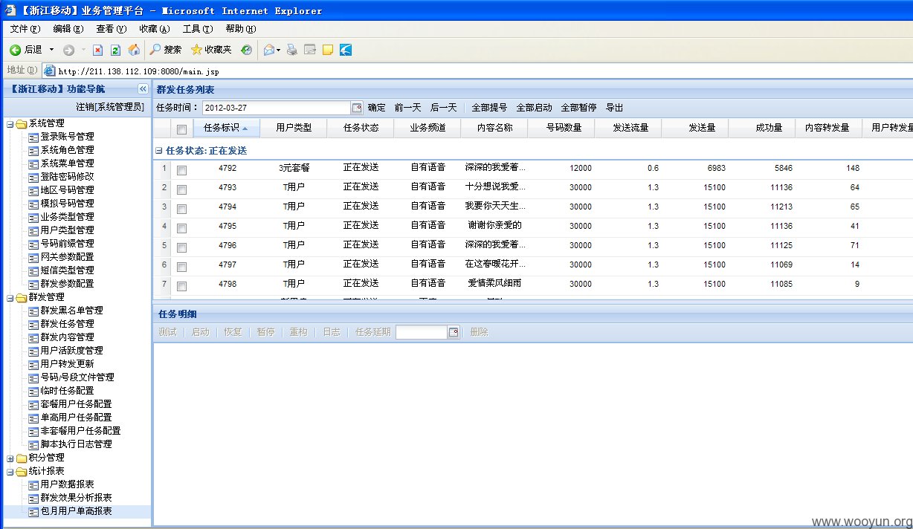Click the page icon before 网关参数配置
The width and height of the screenshot is (913, 529).
(x=33, y=258)
